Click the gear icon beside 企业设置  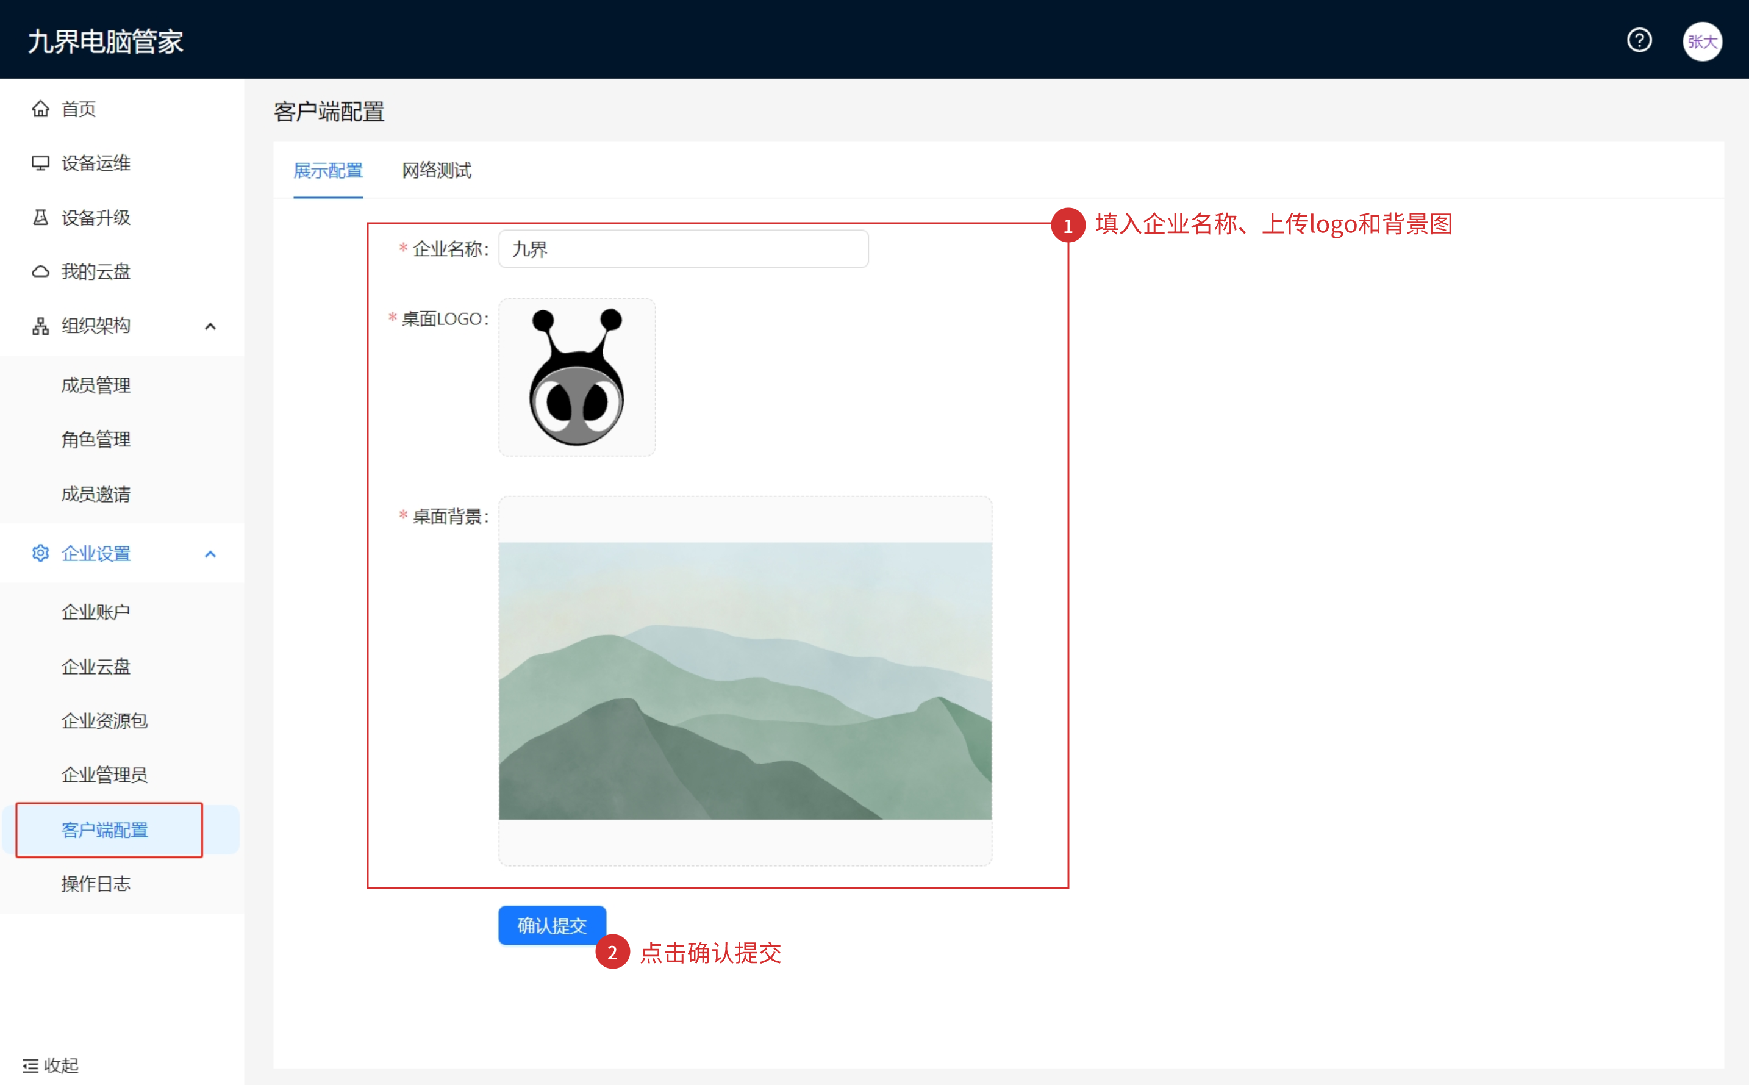coord(40,553)
